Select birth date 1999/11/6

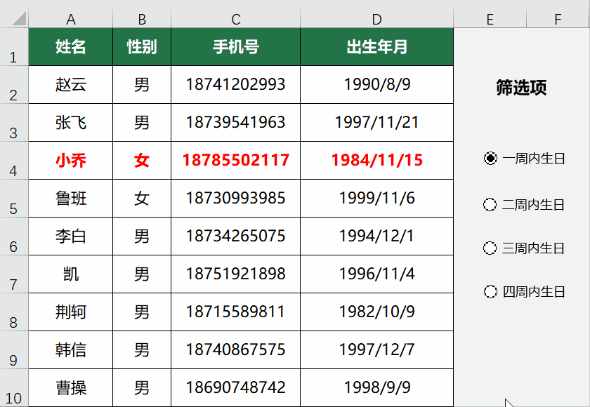pyautogui.click(x=376, y=199)
